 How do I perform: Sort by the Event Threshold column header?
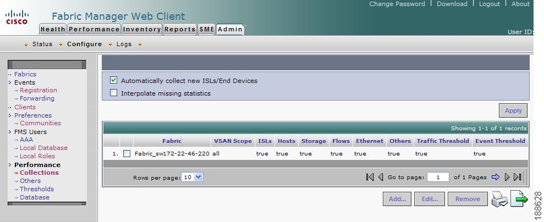[x=501, y=141]
